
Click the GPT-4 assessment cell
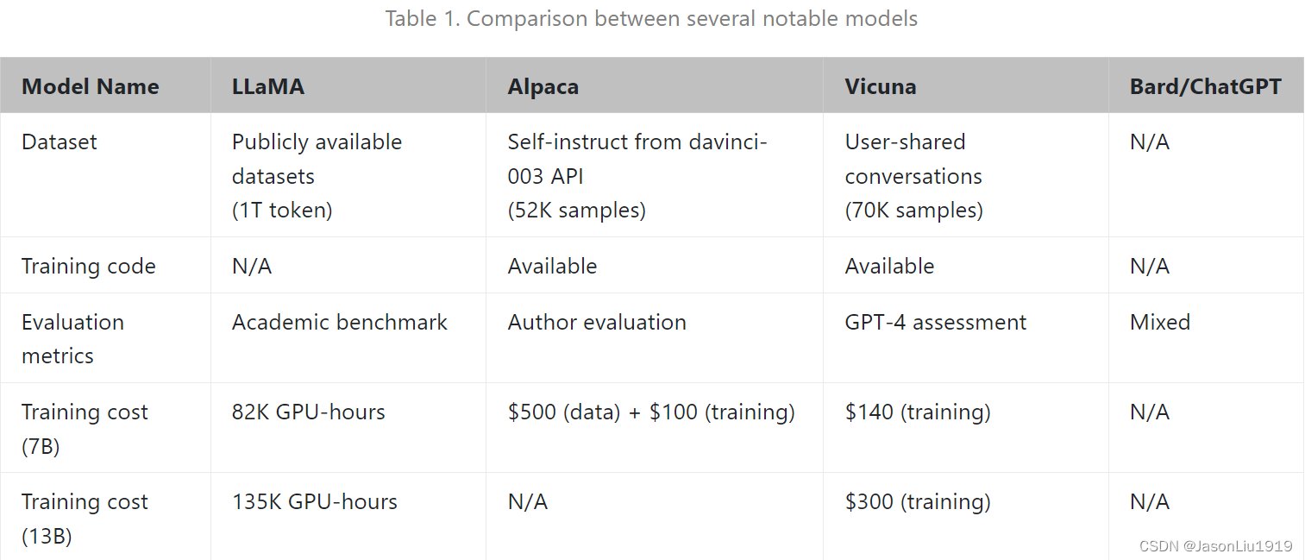click(x=936, y=322)
